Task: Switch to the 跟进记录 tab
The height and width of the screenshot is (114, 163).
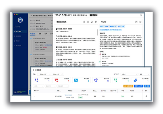Action: (x=33, y=34)
